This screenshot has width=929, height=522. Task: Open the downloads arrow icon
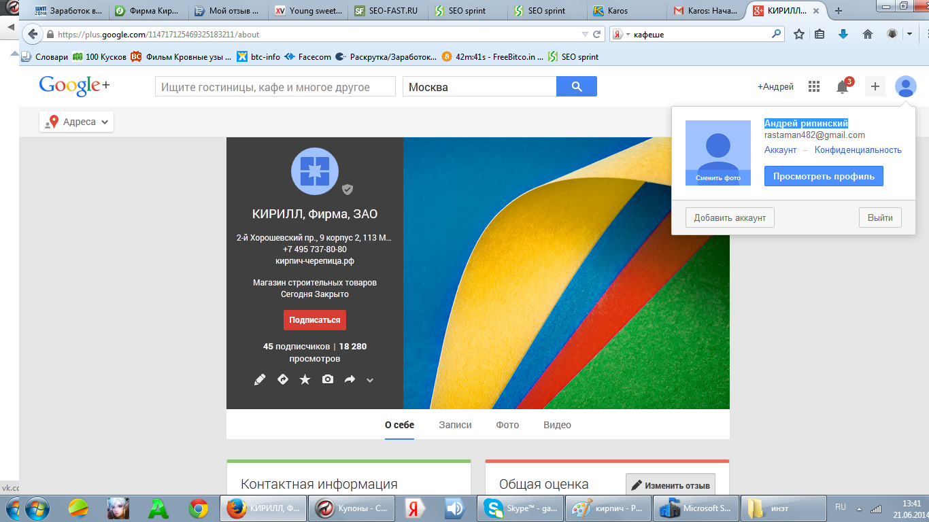point(843,34)
